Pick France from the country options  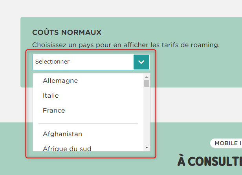[x=54, y=111]
